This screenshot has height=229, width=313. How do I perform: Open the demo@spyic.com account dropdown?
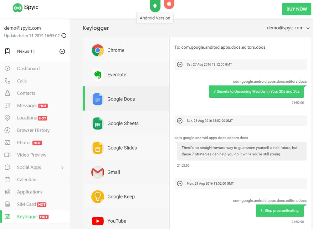pyautogui.click(x=288, y=28)
